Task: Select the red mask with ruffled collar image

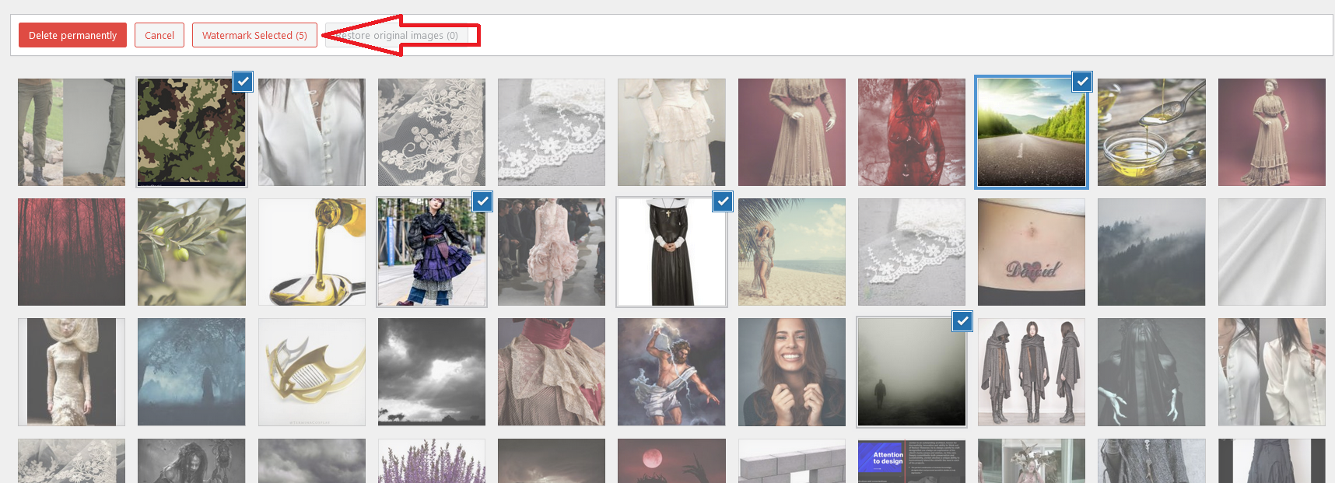Action: pos(552,372)
